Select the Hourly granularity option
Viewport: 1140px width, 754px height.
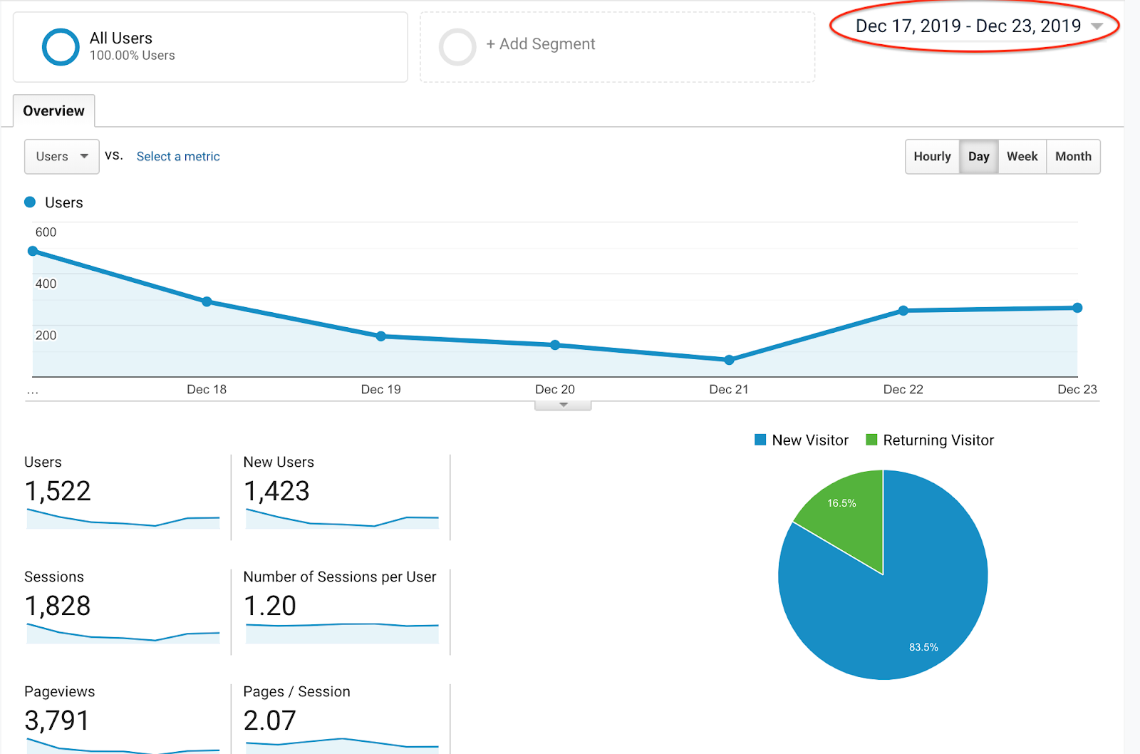(x=932, y=156)
